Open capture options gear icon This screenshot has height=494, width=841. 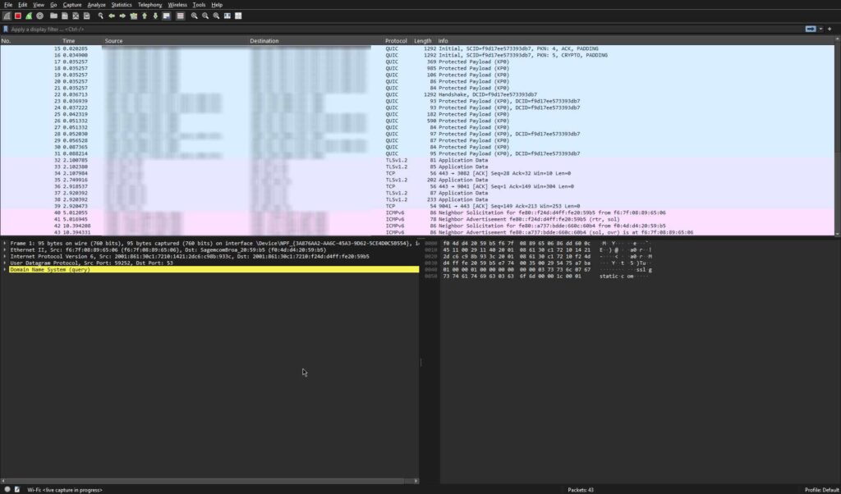(x=39, y=16)
